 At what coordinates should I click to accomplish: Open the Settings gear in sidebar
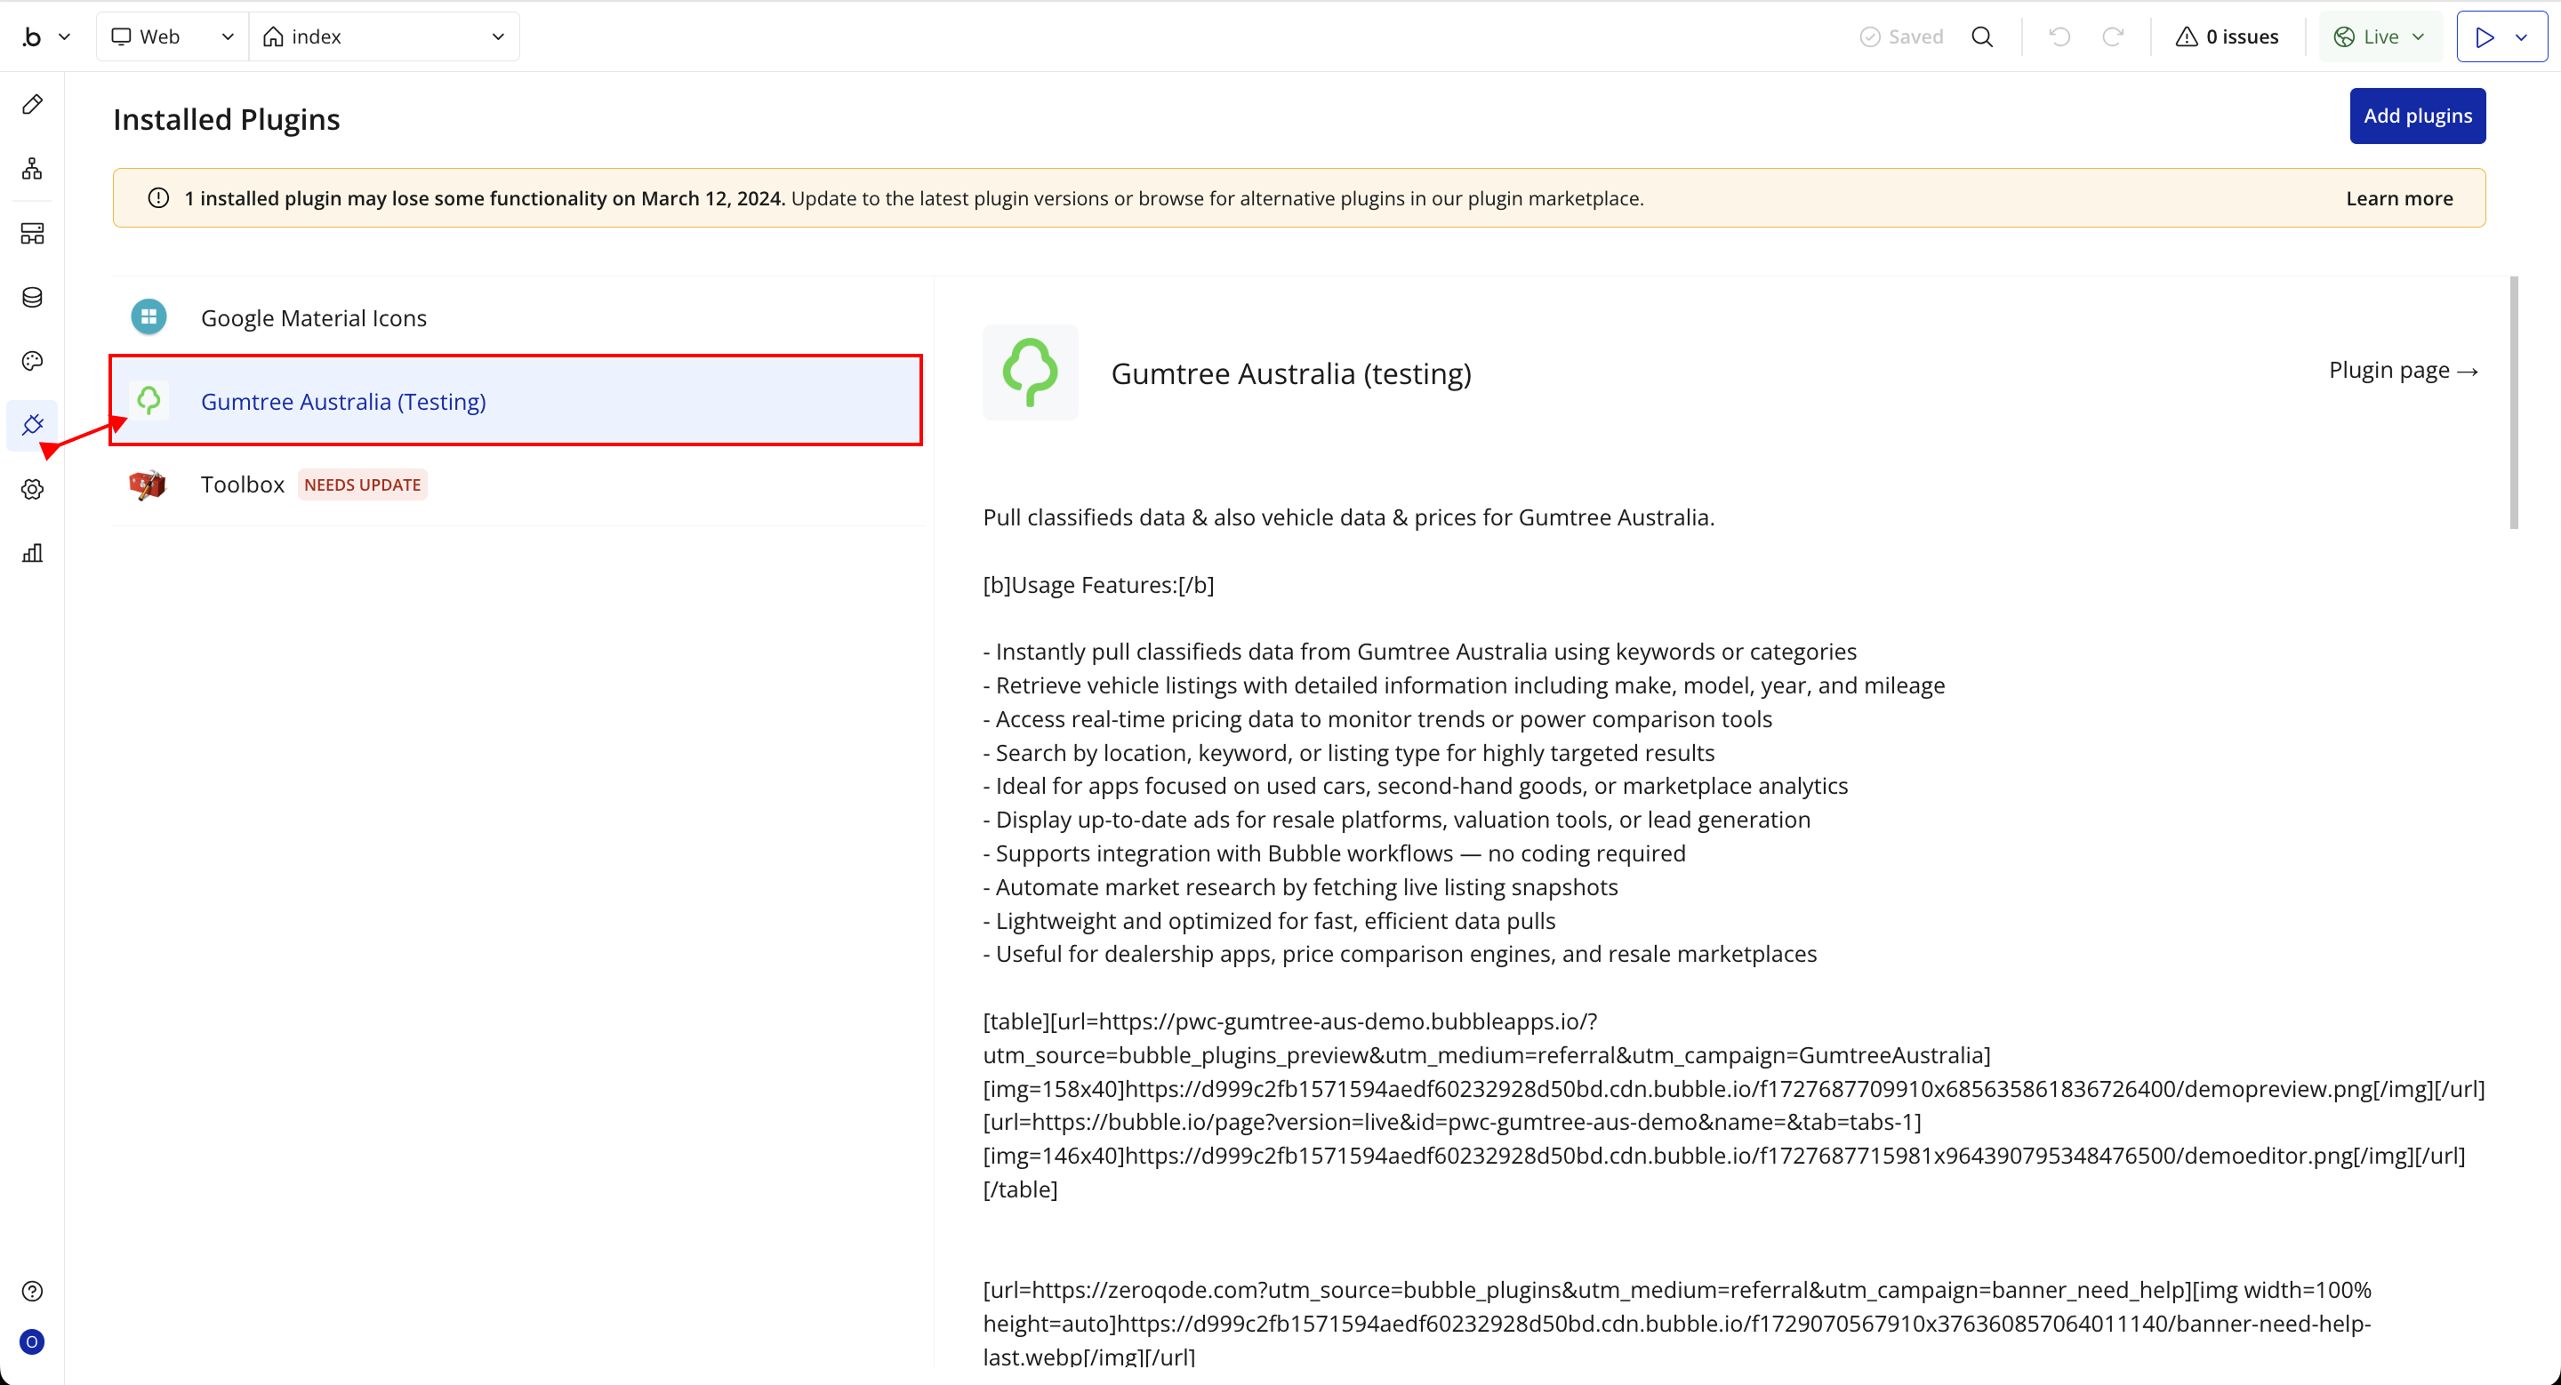tap(32, 489)
